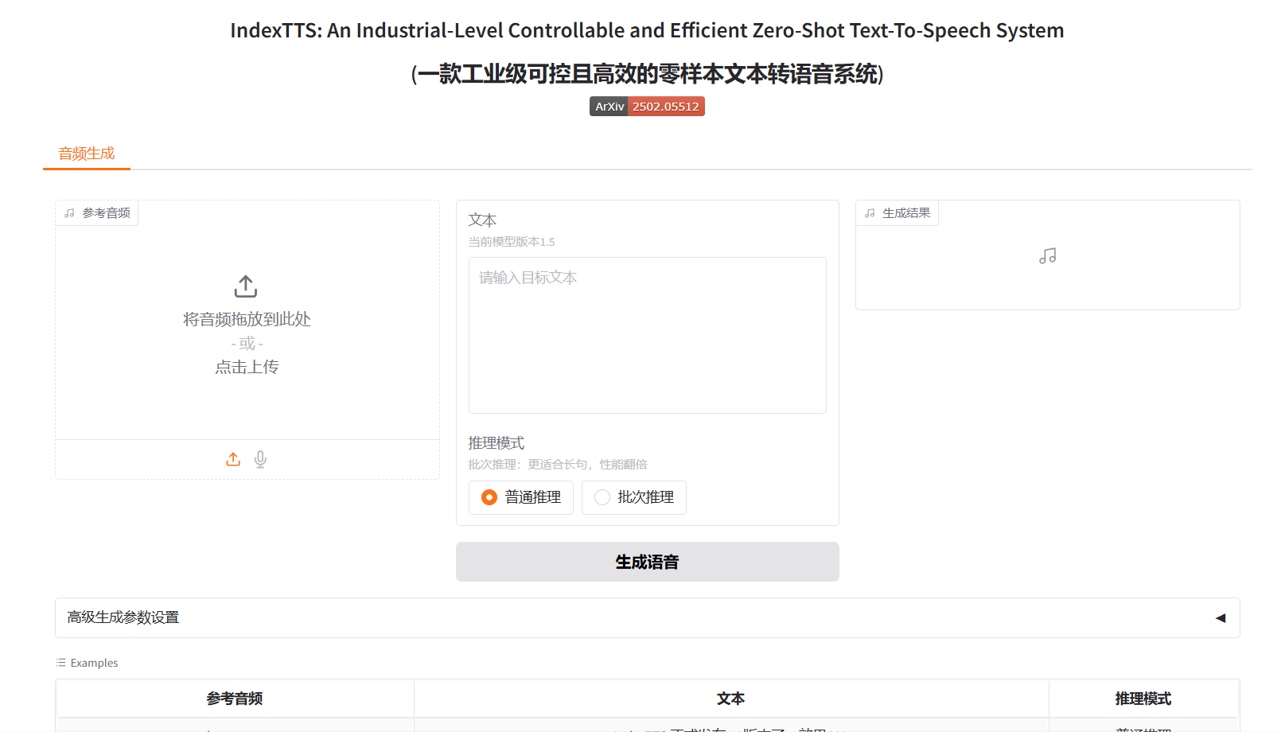Click the 请输入目标文本 text input box
Image resolution: width=1285 pixels, height=732 pixels.
(648, 335)
